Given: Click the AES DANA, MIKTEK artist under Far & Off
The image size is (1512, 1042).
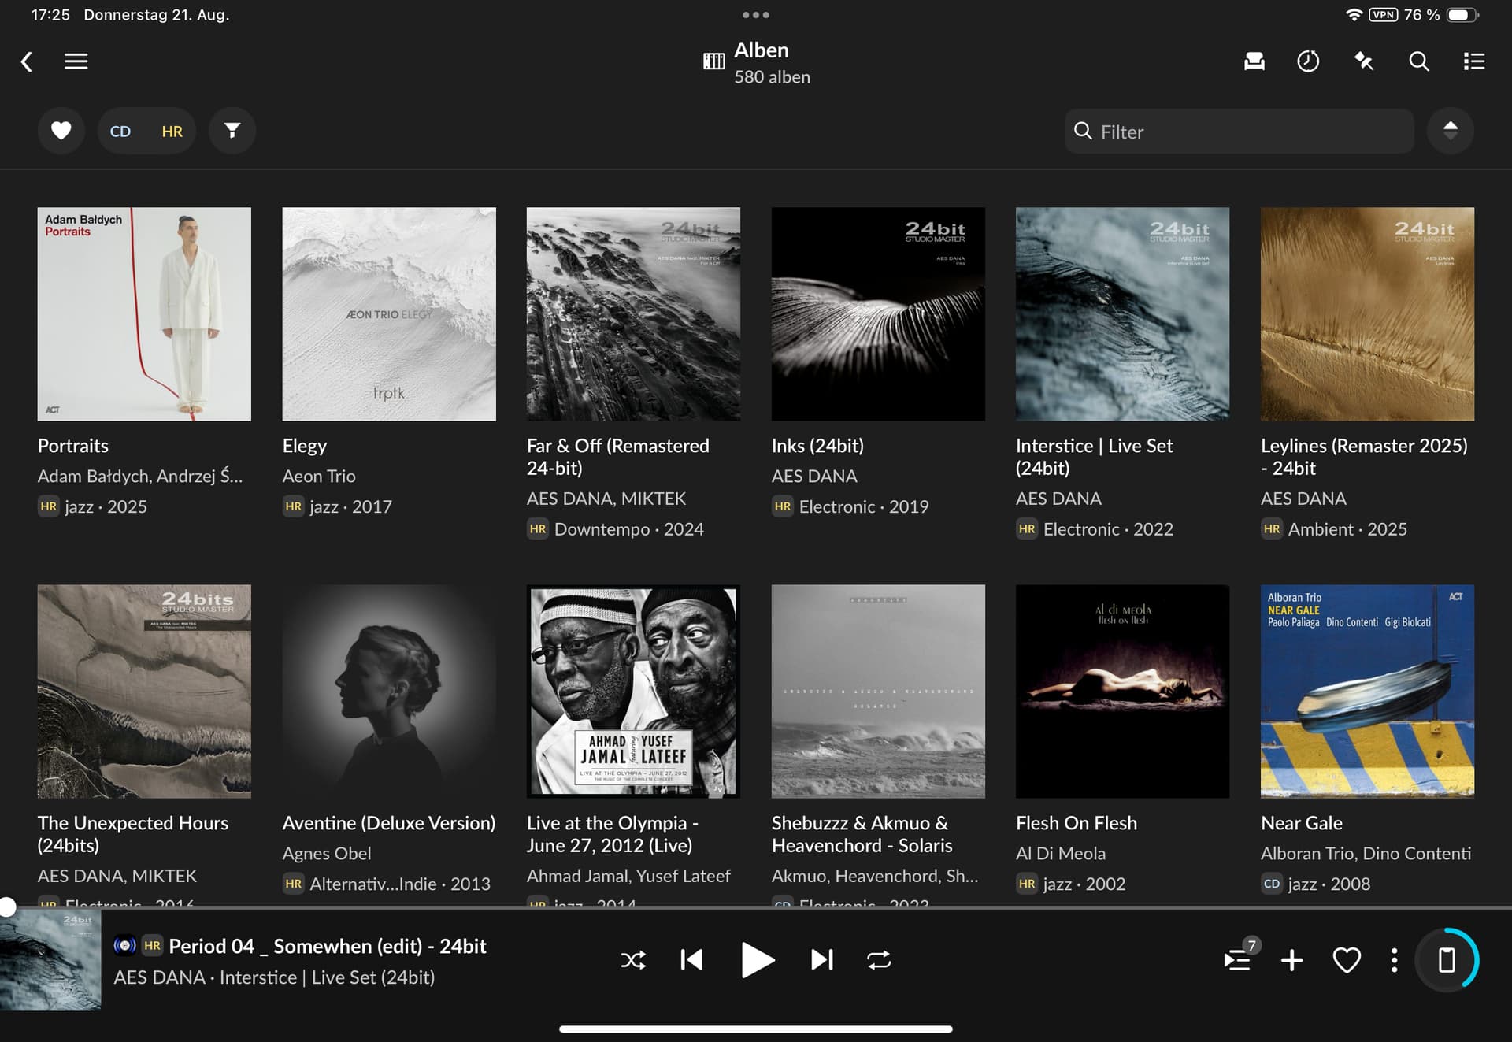Looking at the screenshot, I should click(x=606, y=499).
